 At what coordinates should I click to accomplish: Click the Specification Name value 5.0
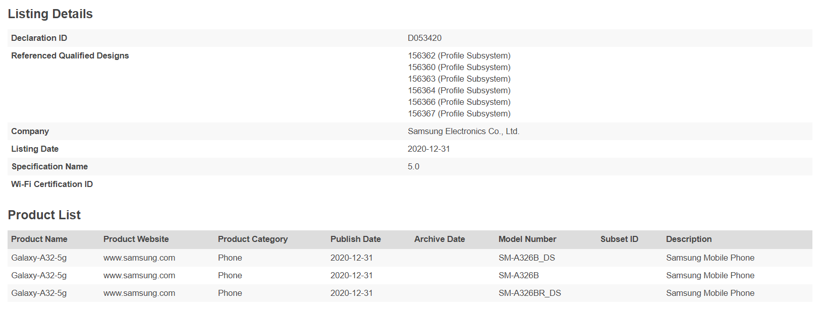(413, 166)
